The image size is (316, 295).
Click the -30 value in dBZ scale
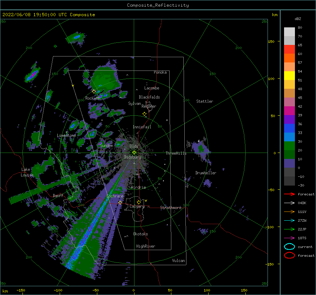coord(301,185)
